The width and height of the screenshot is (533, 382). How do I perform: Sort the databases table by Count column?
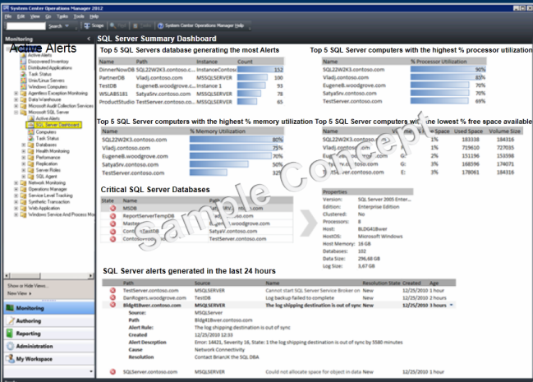click(x=245, y=62)
